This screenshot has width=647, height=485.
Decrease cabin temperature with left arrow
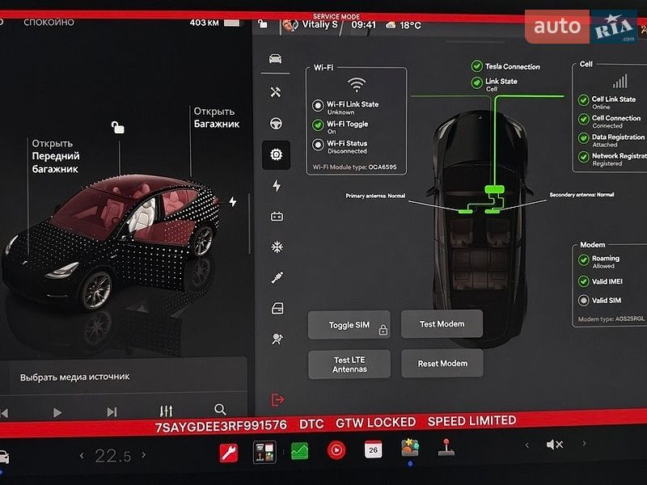[x=82, y=456]
